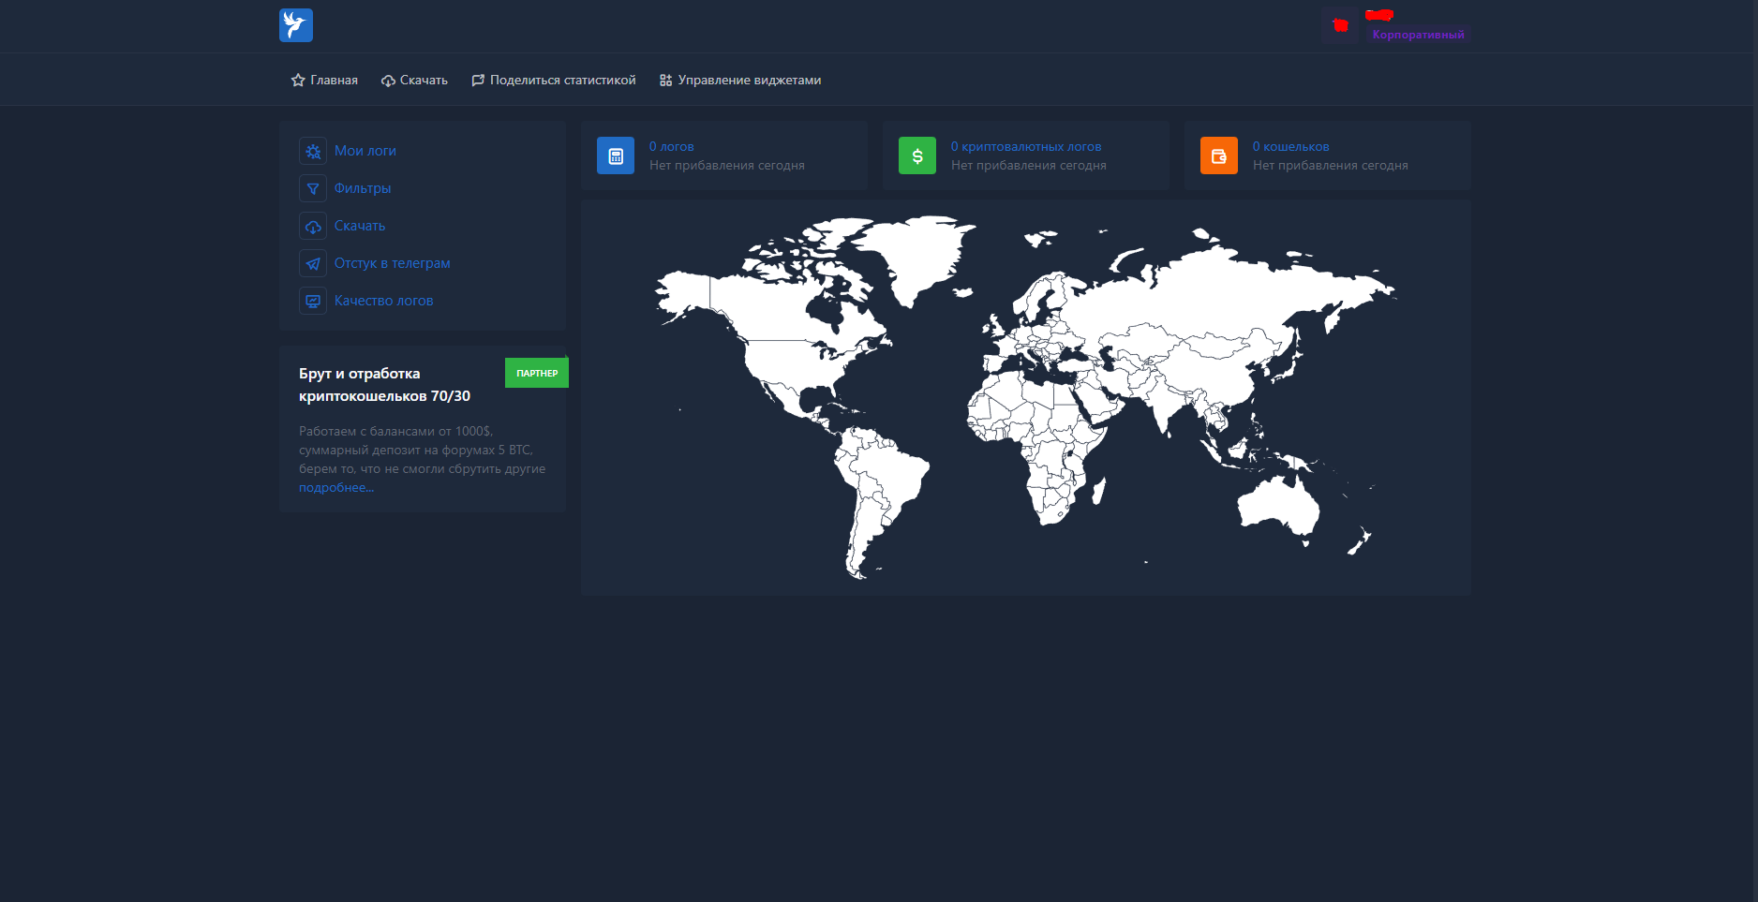The image size is (1758, 902).
Task: Click the funnel icon beside Фильтры
Action: click(313, 188)
